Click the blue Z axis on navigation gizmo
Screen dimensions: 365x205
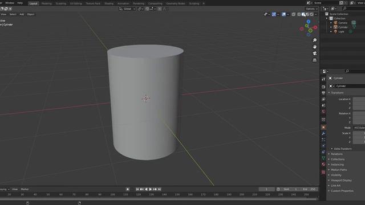pos(309,22)
